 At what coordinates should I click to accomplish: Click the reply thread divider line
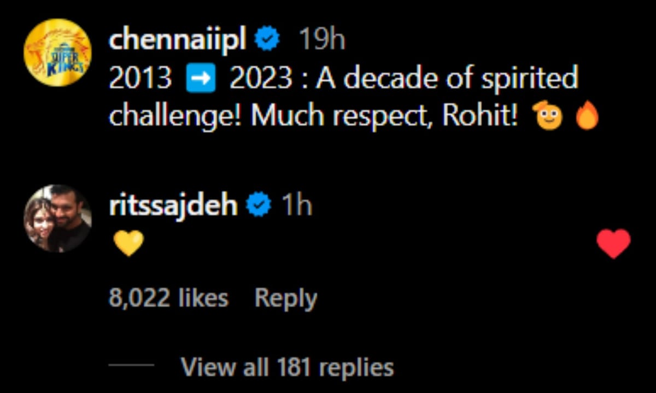click(131, 366)
